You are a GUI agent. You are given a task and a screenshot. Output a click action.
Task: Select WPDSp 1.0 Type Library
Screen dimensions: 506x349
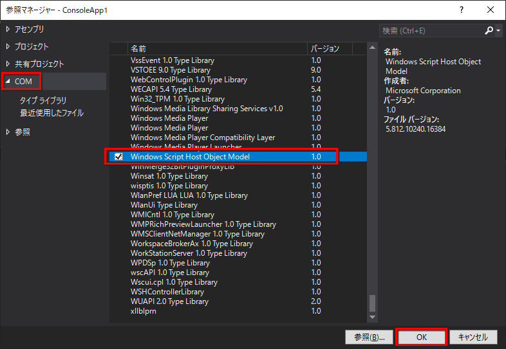[x=238, y=263]
